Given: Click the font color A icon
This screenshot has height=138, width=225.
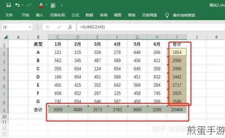Looking at the screenshot, I should [x=41, y=5].
